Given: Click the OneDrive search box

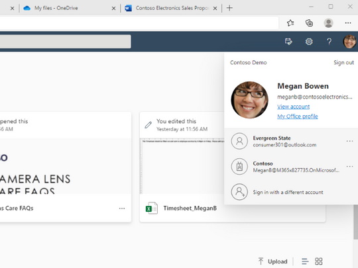Looking at the screenshot, I should point(65,42).
